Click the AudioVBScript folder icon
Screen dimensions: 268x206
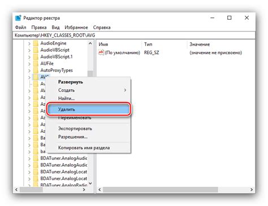click(x=36, y=50)
